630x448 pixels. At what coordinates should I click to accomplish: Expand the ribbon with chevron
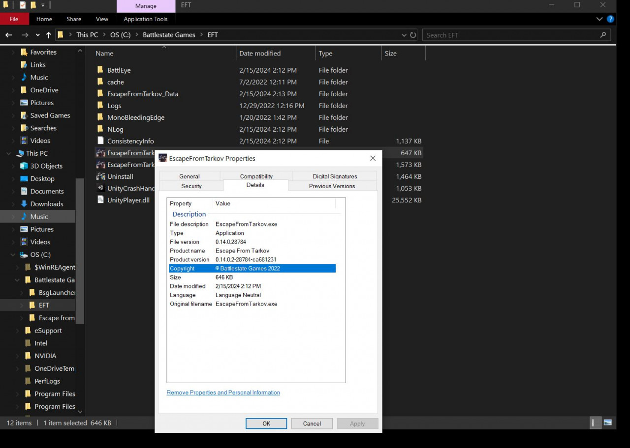coord(599,19)
